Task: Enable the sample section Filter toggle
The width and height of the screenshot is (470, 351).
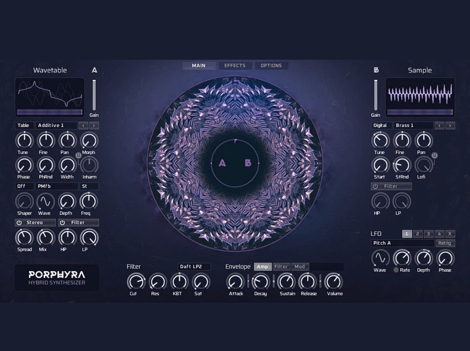Action: [x=375, y=186]
